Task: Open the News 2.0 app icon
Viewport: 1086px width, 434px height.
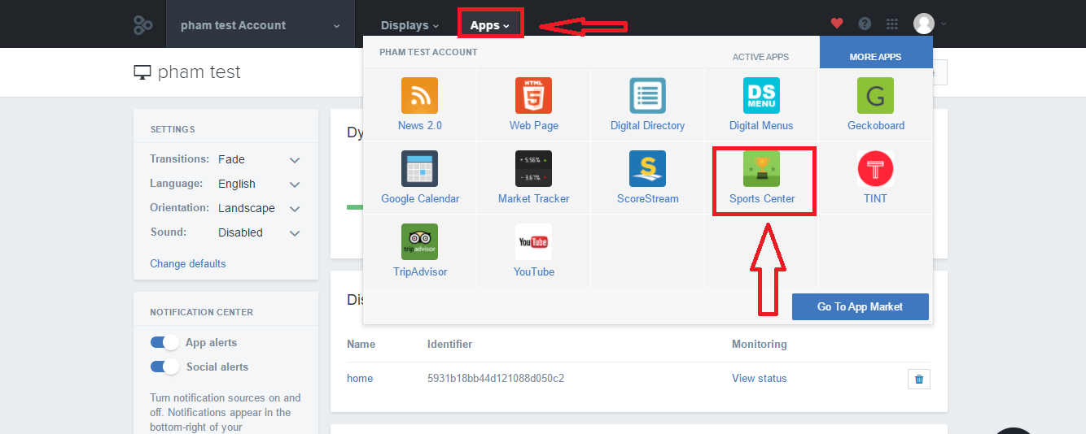Action: point(419,96)
